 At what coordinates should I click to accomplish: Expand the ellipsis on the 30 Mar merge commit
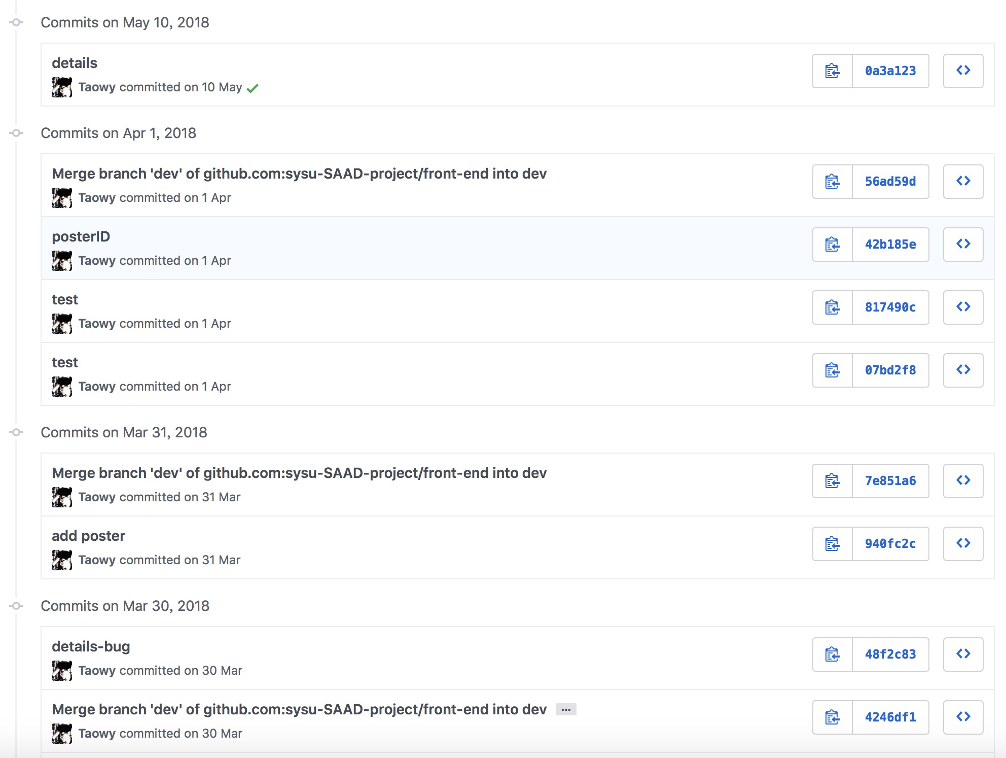click(566, 710)
